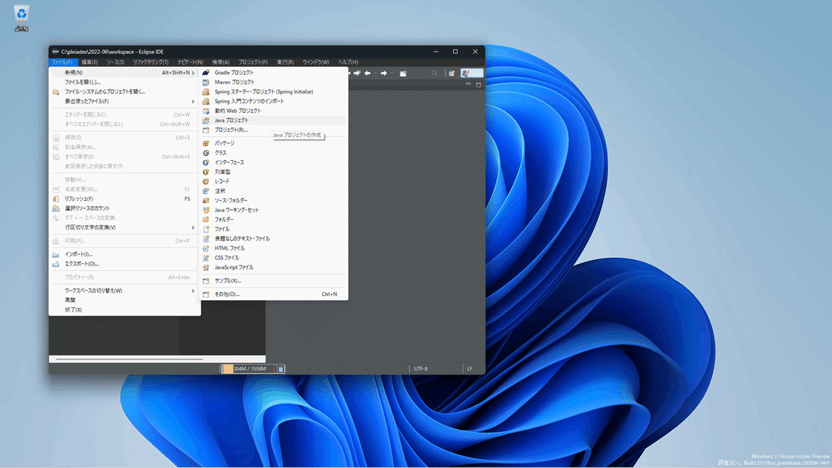
Task: Open the ナビゲート(N) menu
Action: pos(190,62)
